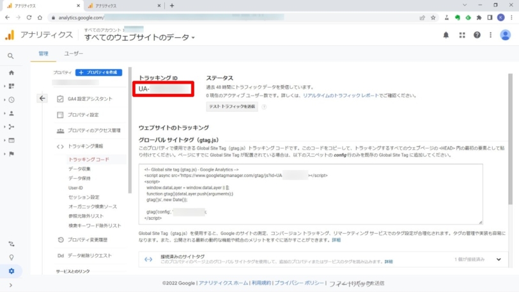The height and width of the screenshot is (292, 519).
Task: Open the browser side panel icon
Action: tap(490, 17)
